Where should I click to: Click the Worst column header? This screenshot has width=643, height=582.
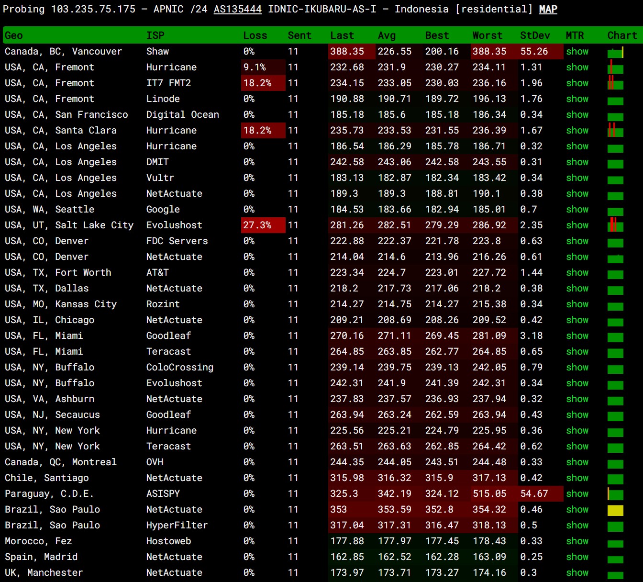pyautogui.click(x=488, y=35)
